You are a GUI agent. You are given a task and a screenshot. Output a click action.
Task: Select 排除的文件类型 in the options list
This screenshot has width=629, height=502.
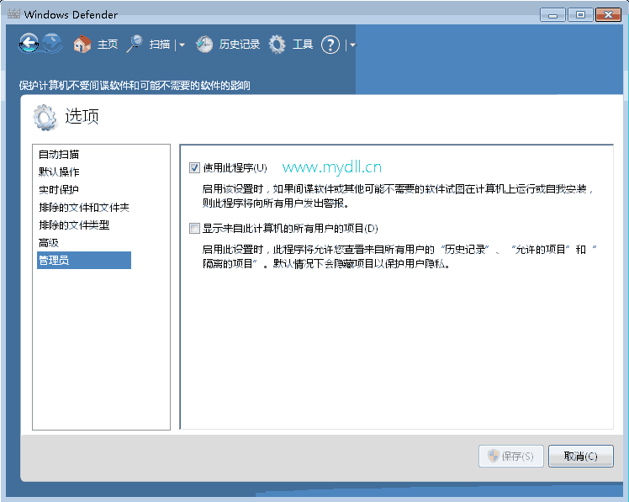point(74,225)
